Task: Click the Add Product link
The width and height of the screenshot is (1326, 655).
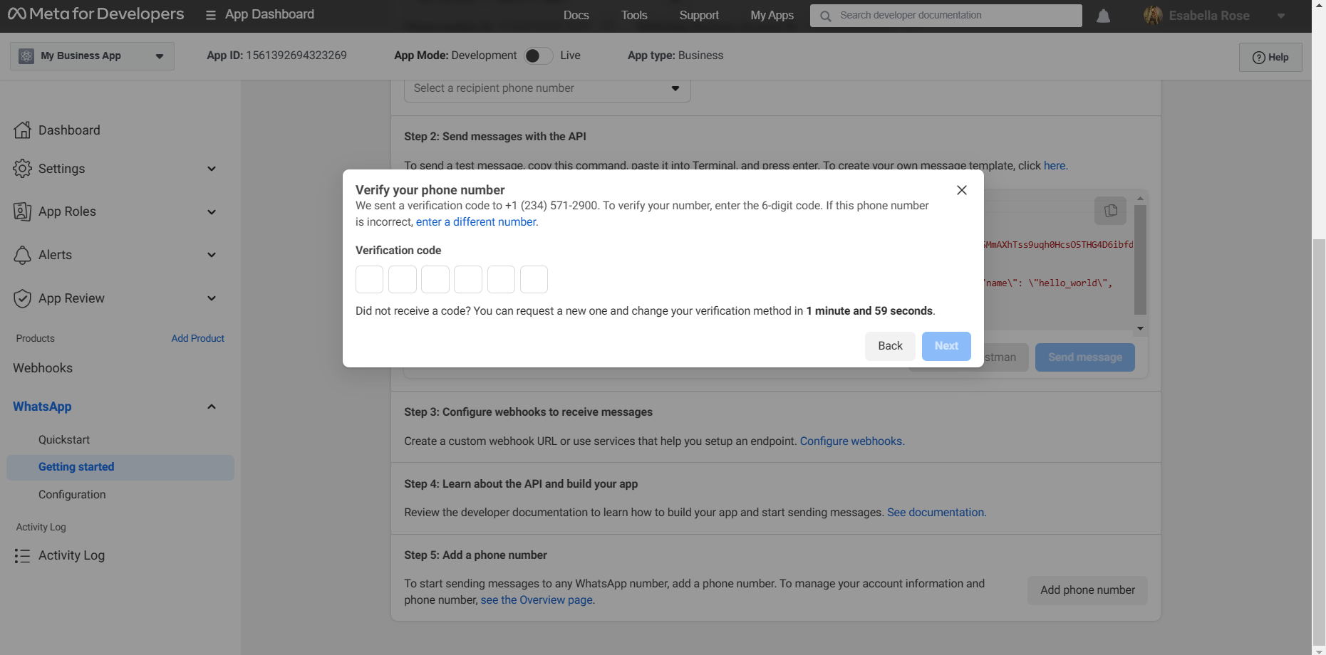Action: 198,338
